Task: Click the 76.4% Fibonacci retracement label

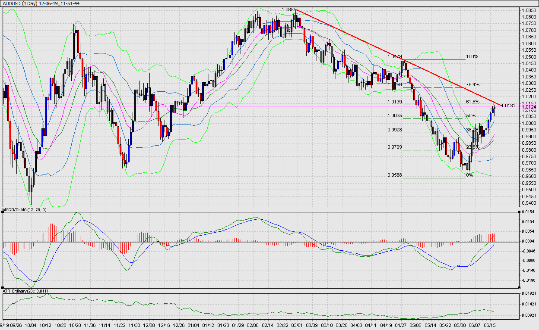Action: [472, 84]
